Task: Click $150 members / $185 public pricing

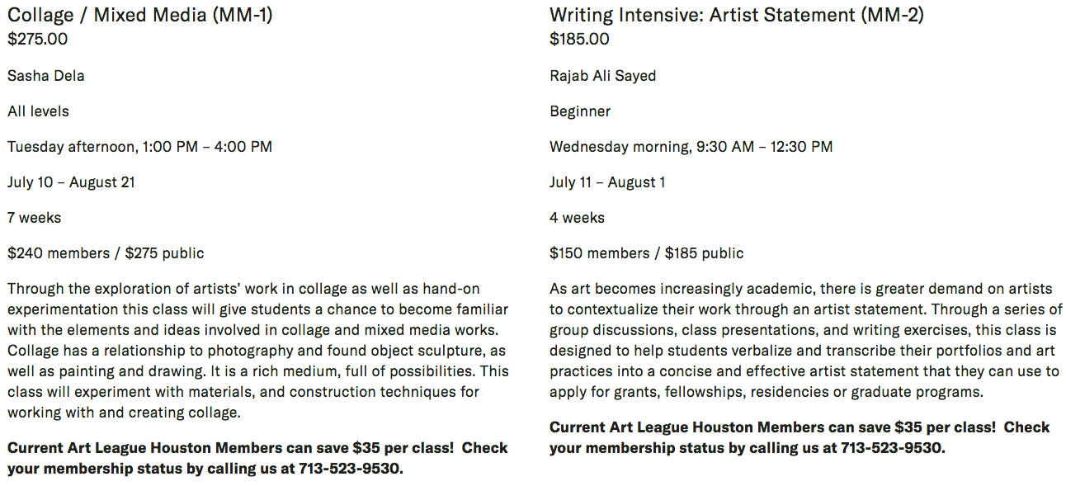Action: [647, 253]
